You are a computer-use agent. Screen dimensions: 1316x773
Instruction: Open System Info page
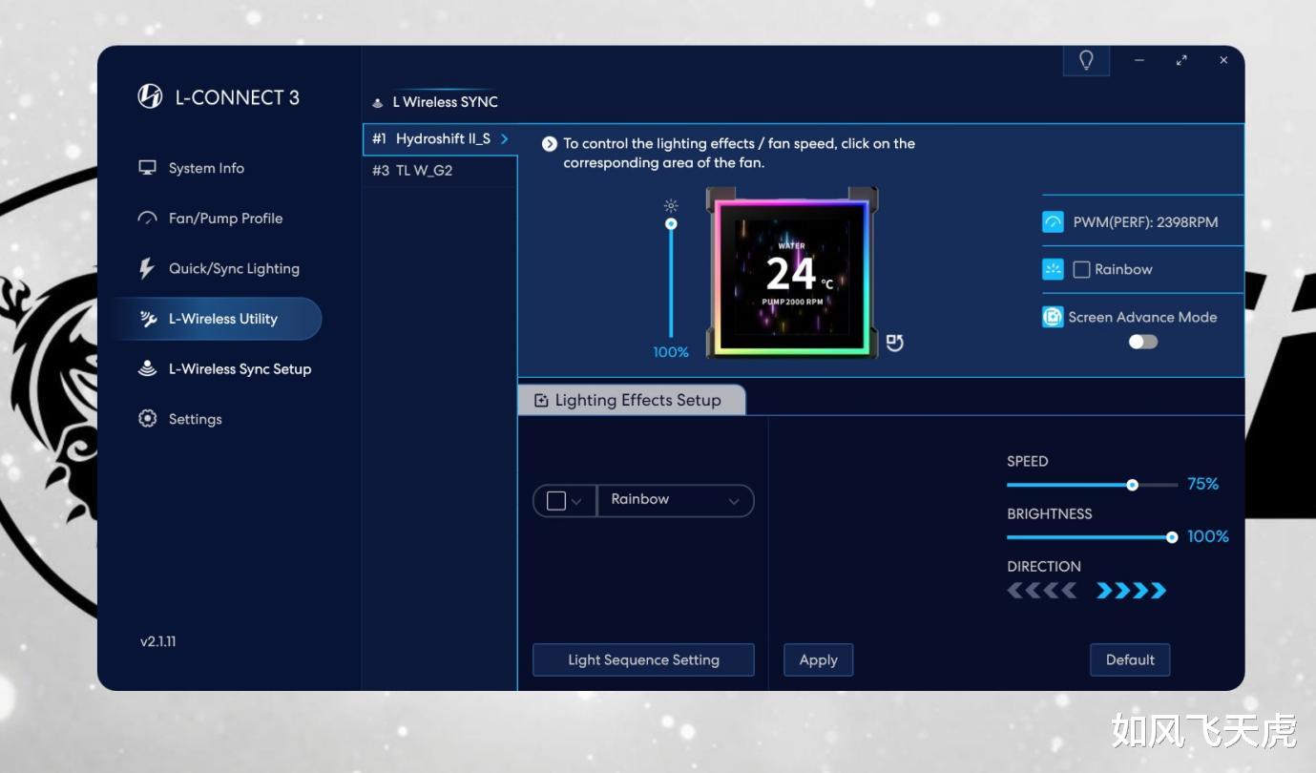click(x=206, y=168)
